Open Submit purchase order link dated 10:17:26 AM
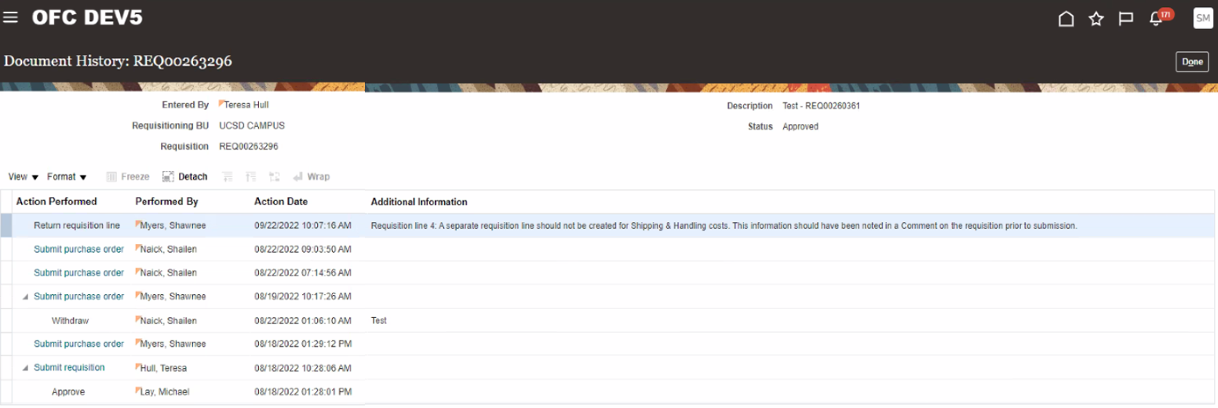The width and height of the screenshot is (1218, 408). [78, 297]
